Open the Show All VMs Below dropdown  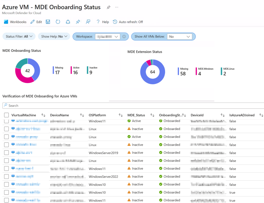pyautogui.click(x=179, y=37)
